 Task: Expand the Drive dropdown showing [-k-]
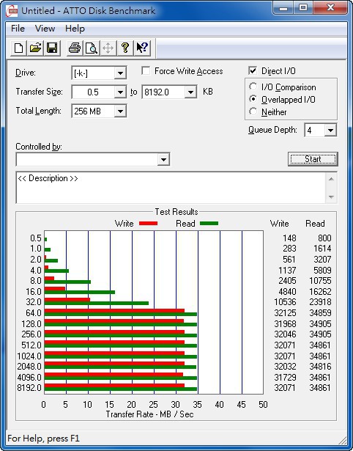pos(120,73)
